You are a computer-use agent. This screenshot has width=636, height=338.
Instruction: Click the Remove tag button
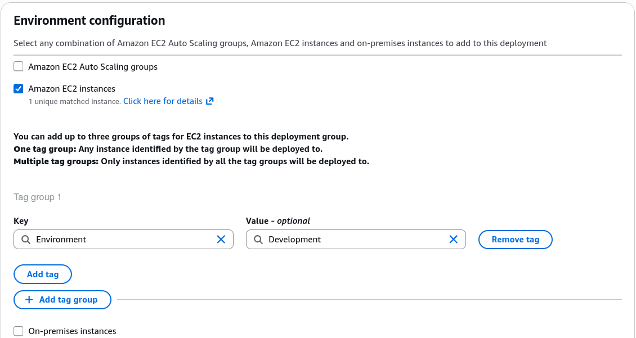pyautogui.click(x=515, y=240)
